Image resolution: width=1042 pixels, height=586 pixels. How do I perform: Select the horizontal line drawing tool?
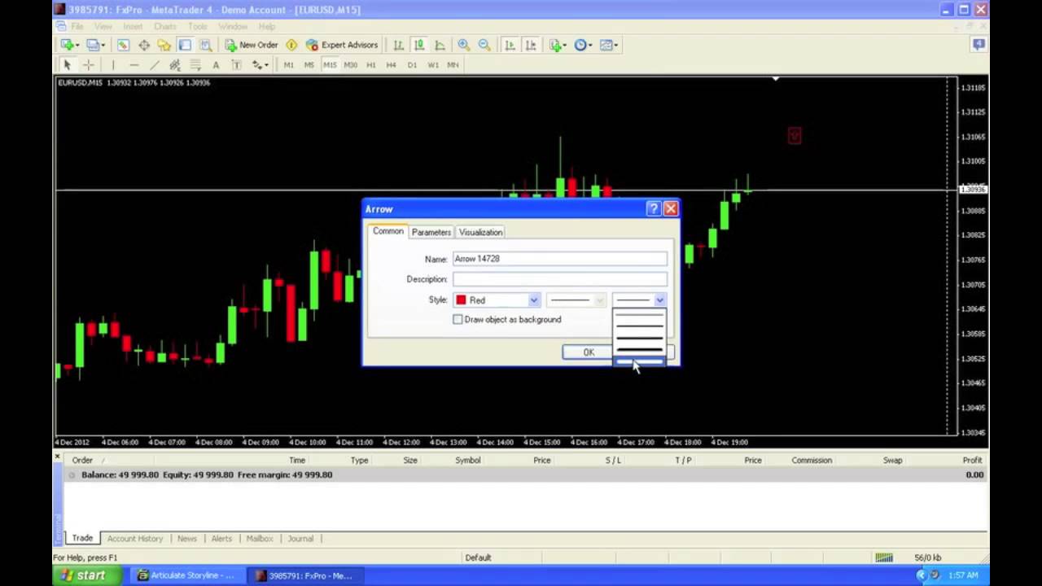point(134,65)
